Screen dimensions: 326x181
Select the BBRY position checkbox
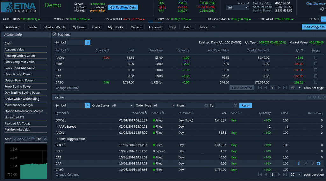click(x=315, y=64)
